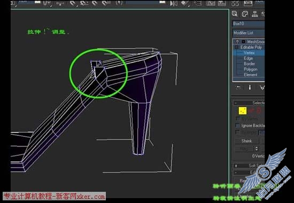Select the Edge sub-object level

248,58
